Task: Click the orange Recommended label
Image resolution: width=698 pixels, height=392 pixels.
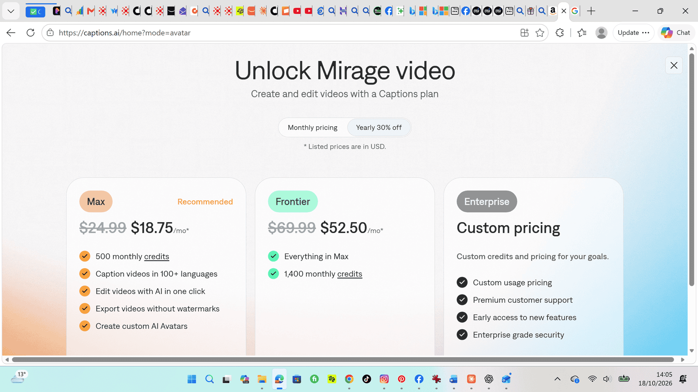Action: (x=205, y=202)
